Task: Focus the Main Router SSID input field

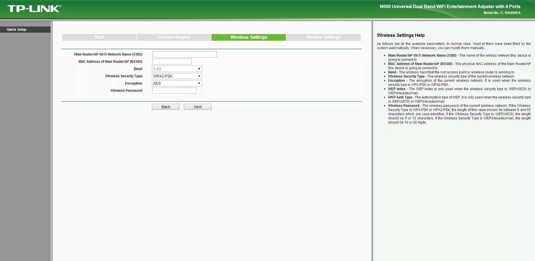Action: click(x=184, y=54)
